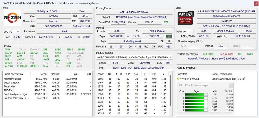Click the tRFC value 880
The height and width of the screenshot is (118, 259).
168,46
